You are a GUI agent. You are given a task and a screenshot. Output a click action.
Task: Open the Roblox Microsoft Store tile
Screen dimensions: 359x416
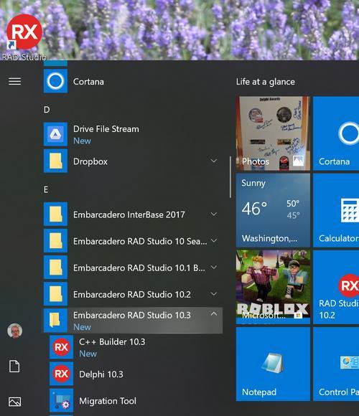273,287
